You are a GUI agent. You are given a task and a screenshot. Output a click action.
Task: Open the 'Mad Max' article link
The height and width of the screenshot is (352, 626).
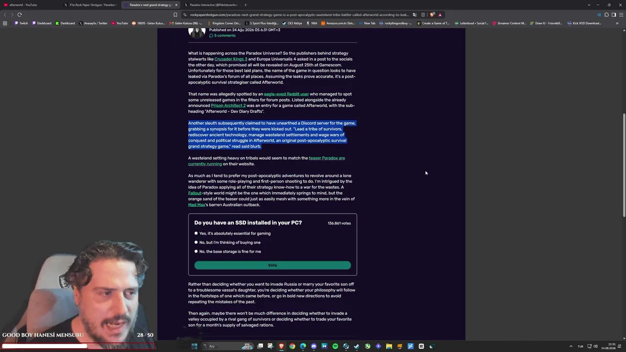tap(197, 205)
